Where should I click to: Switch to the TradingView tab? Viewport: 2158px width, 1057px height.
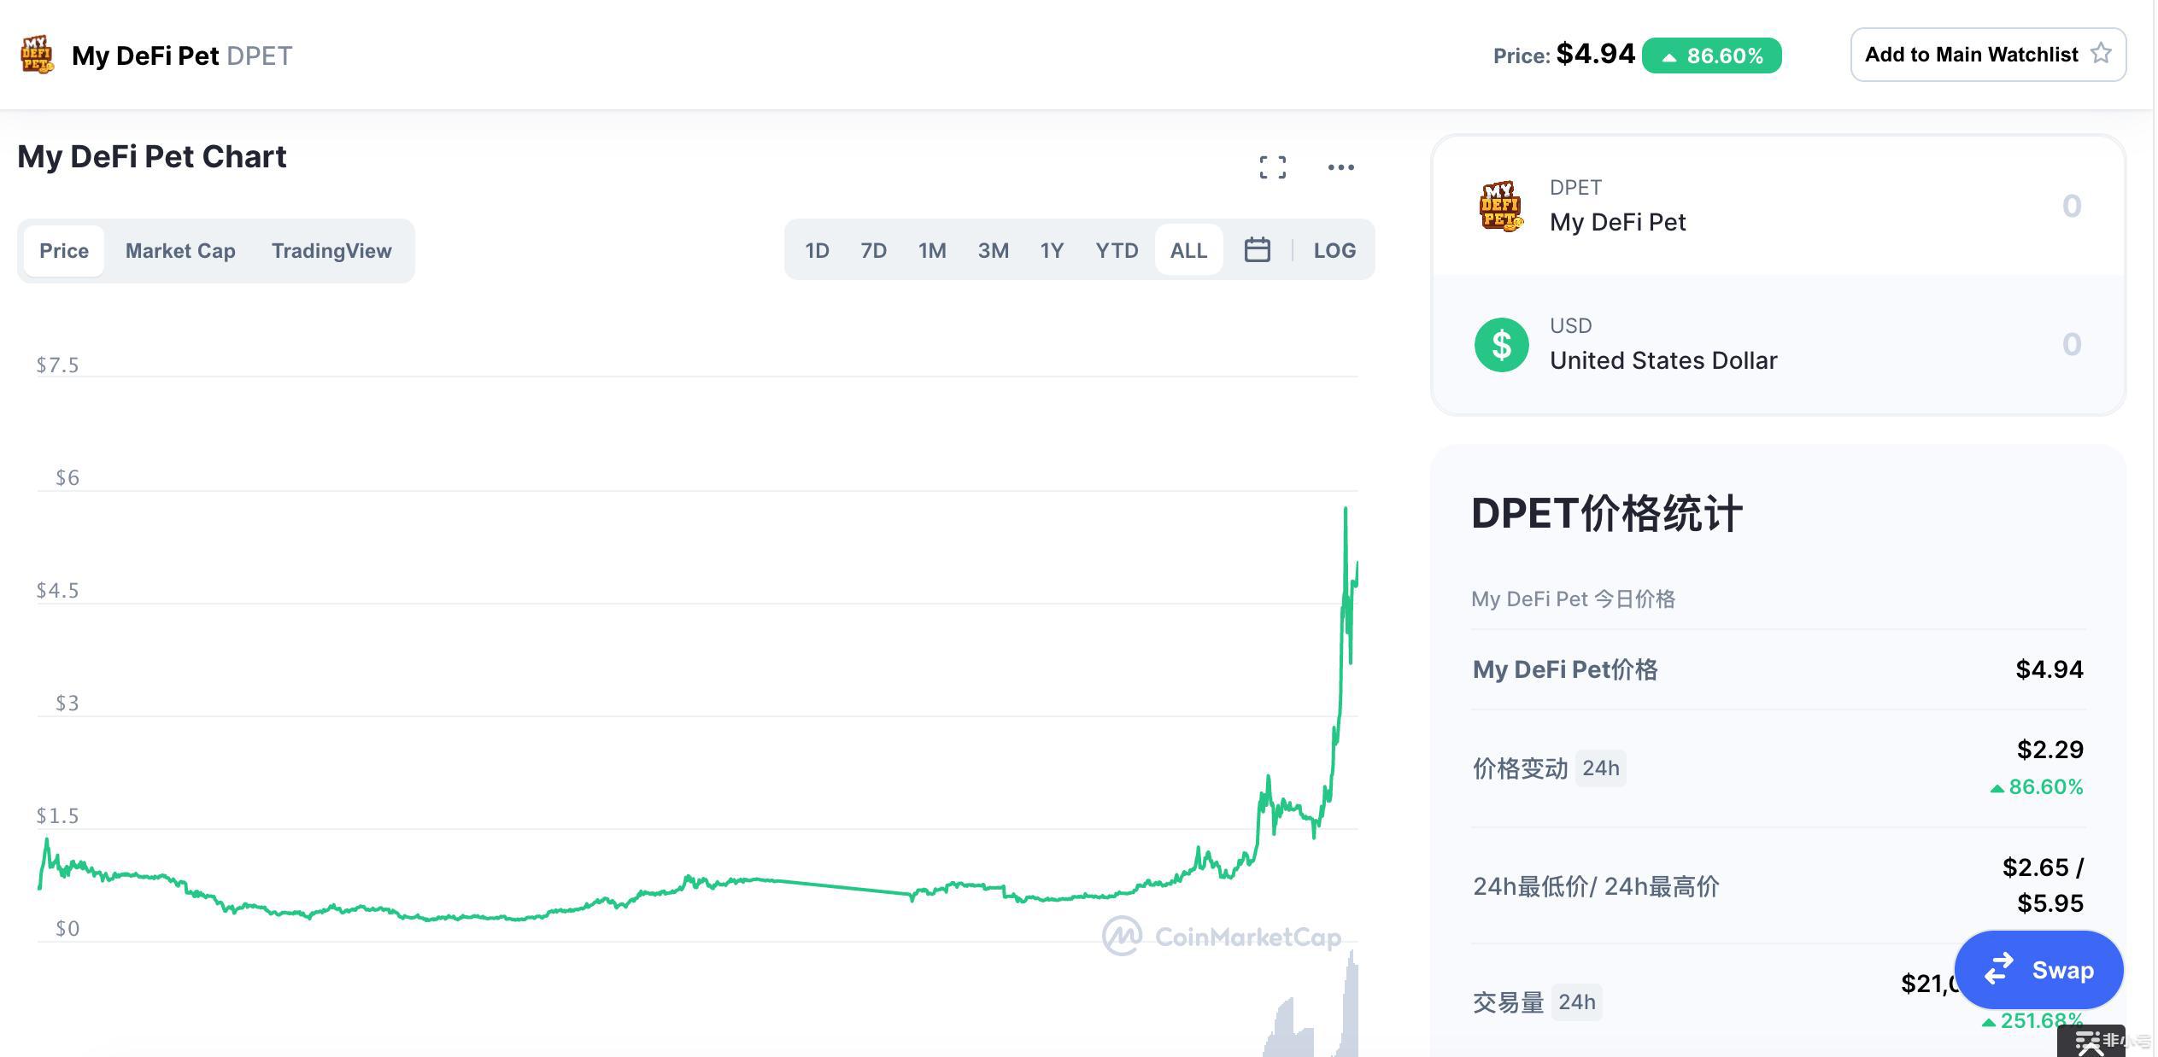point(331,251)
